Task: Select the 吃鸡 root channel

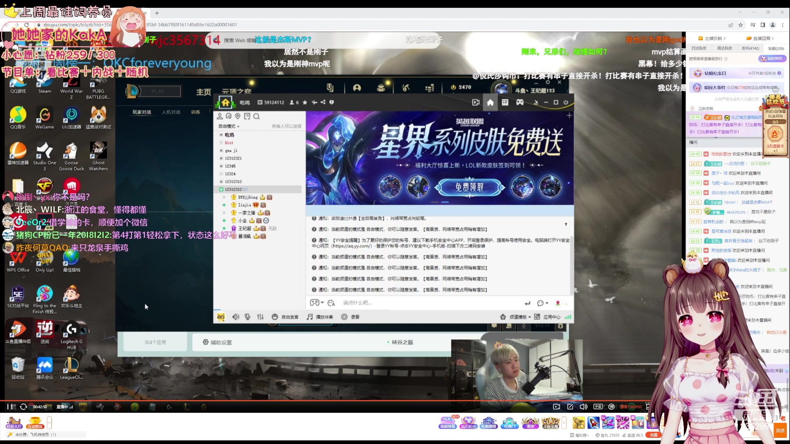Action: [229, 135]
